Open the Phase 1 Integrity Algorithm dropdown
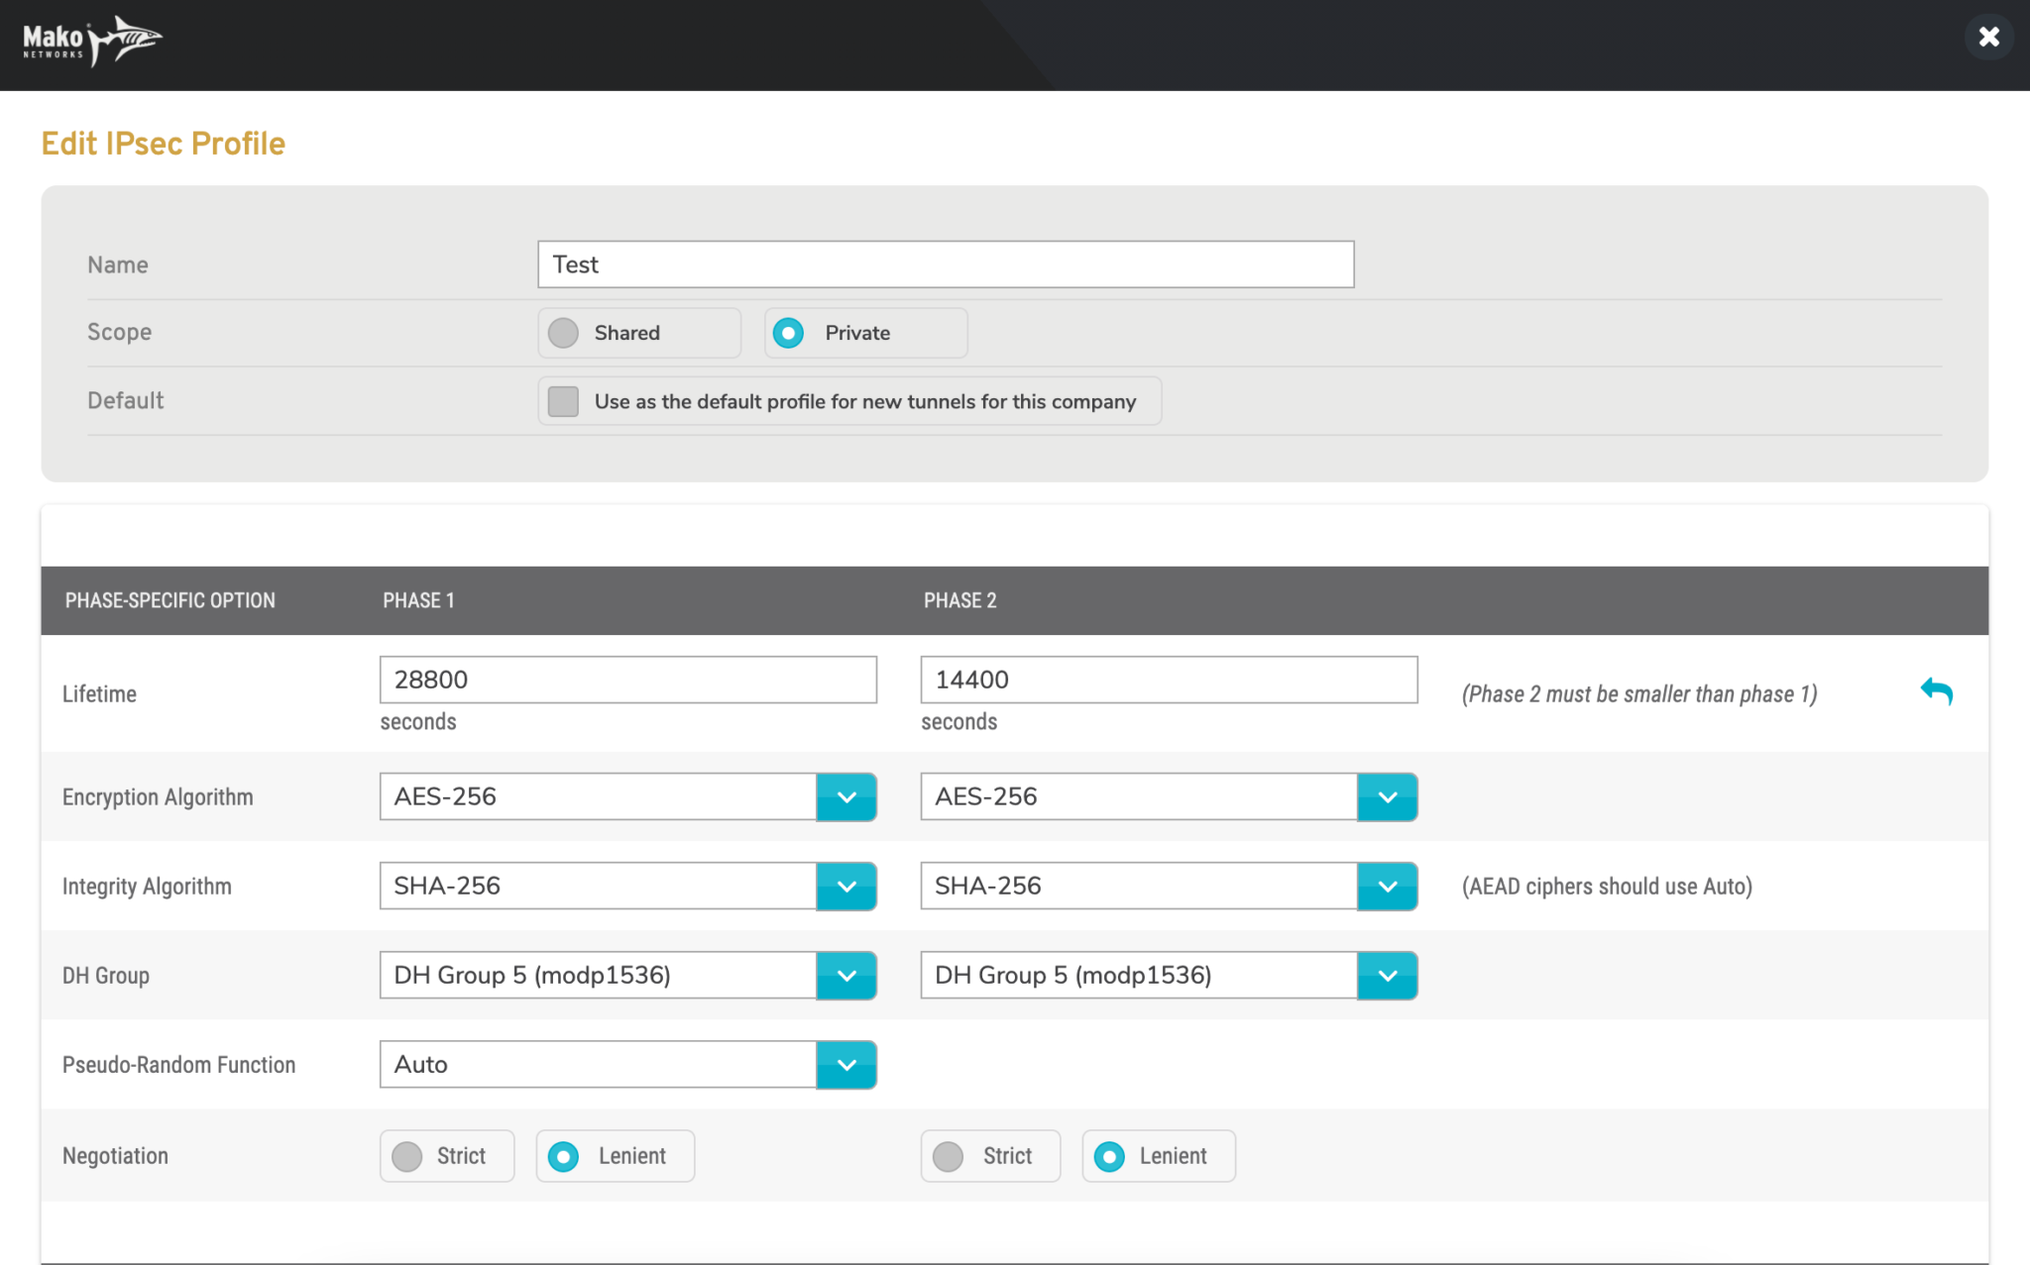This screenshot has width=2030, height=1265. point(846,886)
